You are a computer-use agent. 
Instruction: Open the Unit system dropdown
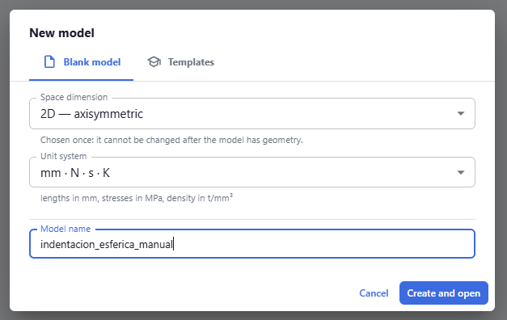[x=252, y=173]
